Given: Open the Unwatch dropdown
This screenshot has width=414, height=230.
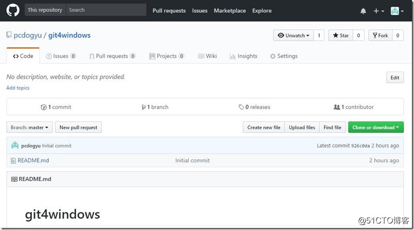Looking at the screenshot, I should coord(294,36).
